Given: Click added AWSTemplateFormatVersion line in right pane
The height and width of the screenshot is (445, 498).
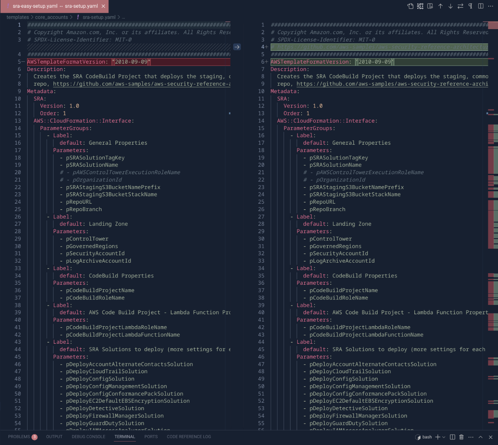Looking at the screenshot, I should pos(379,62).
